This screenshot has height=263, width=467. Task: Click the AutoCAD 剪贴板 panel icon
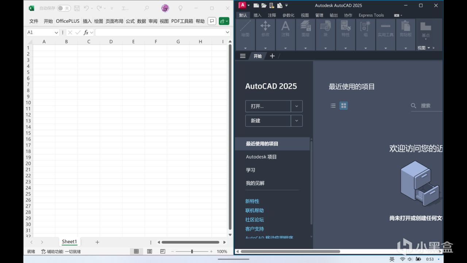click(406, 26)
